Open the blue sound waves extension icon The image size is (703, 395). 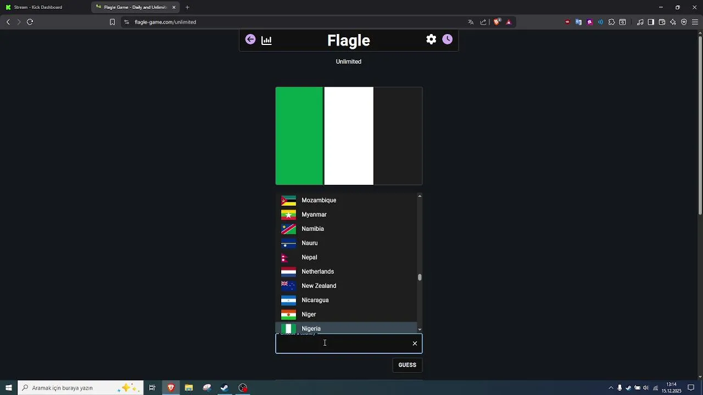[600, 22]
